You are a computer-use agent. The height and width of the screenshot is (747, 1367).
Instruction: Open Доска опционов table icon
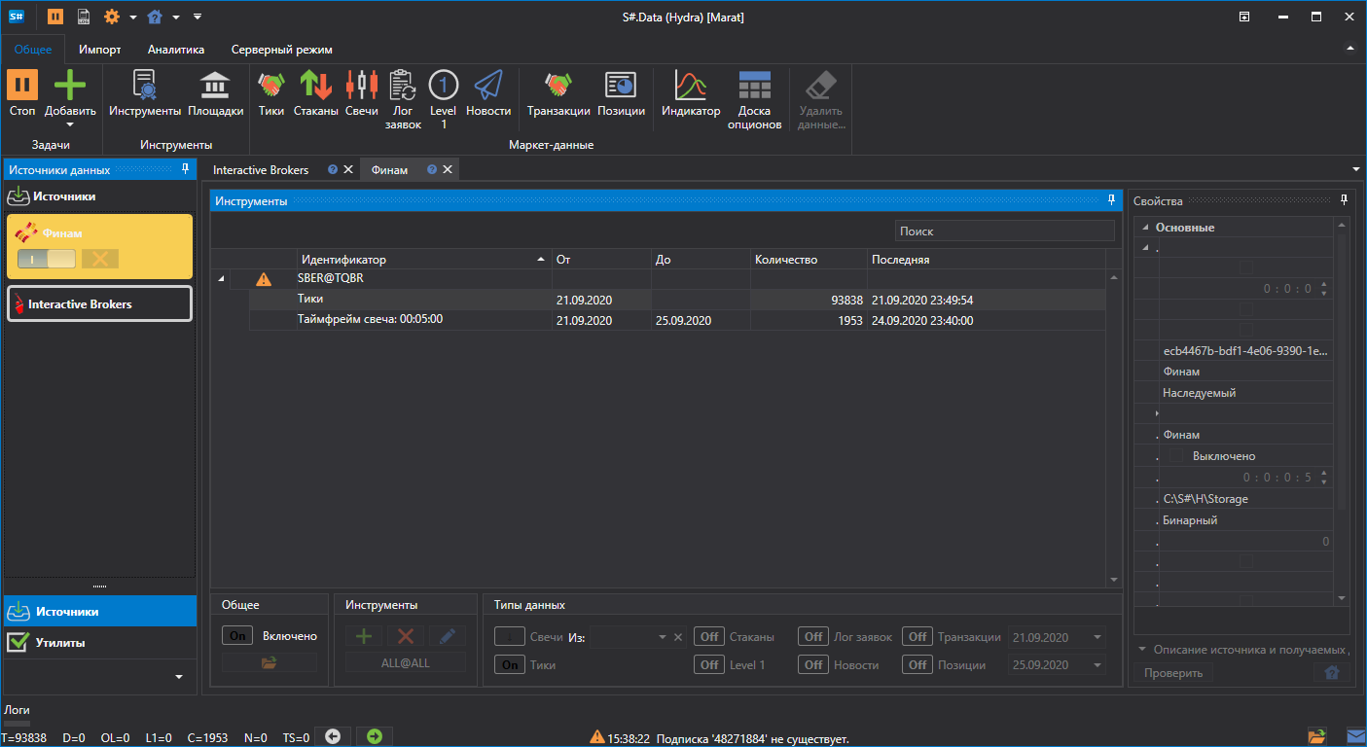tap(754, 86)
